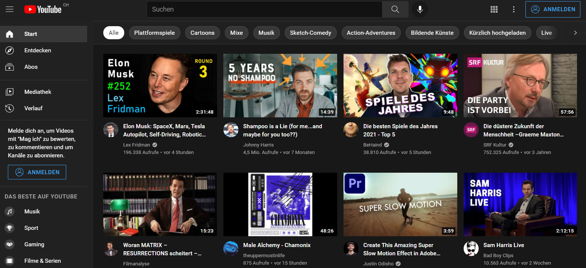This screenshot has width=586, height=268.
Task: Click inside the Suchen search field
Action: 262,9
